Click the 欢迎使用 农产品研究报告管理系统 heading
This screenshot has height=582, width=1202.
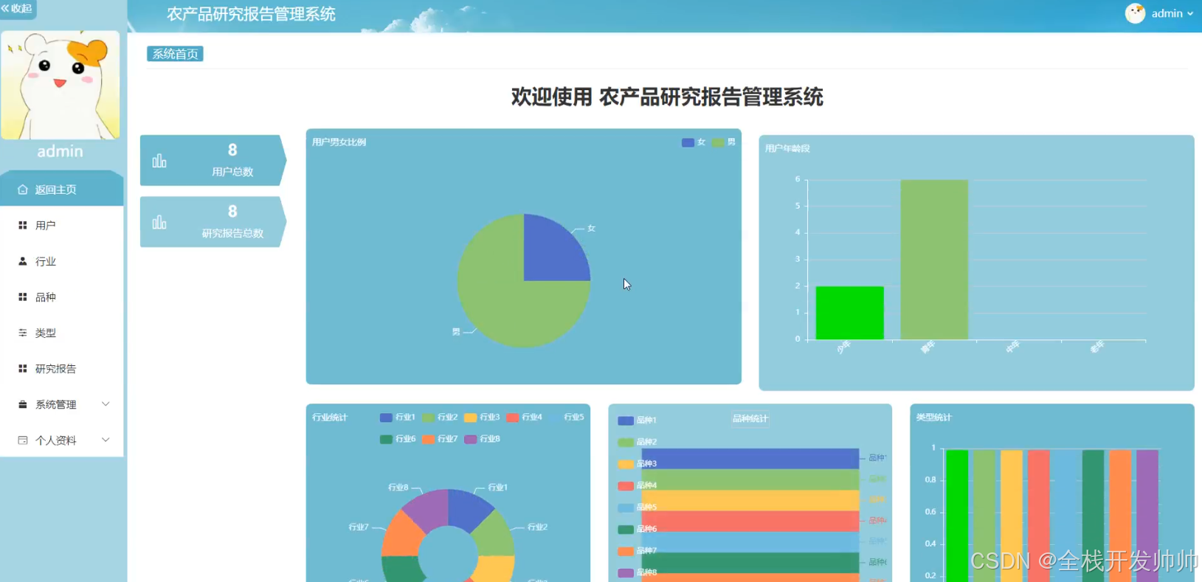click(x=667, y=97)
